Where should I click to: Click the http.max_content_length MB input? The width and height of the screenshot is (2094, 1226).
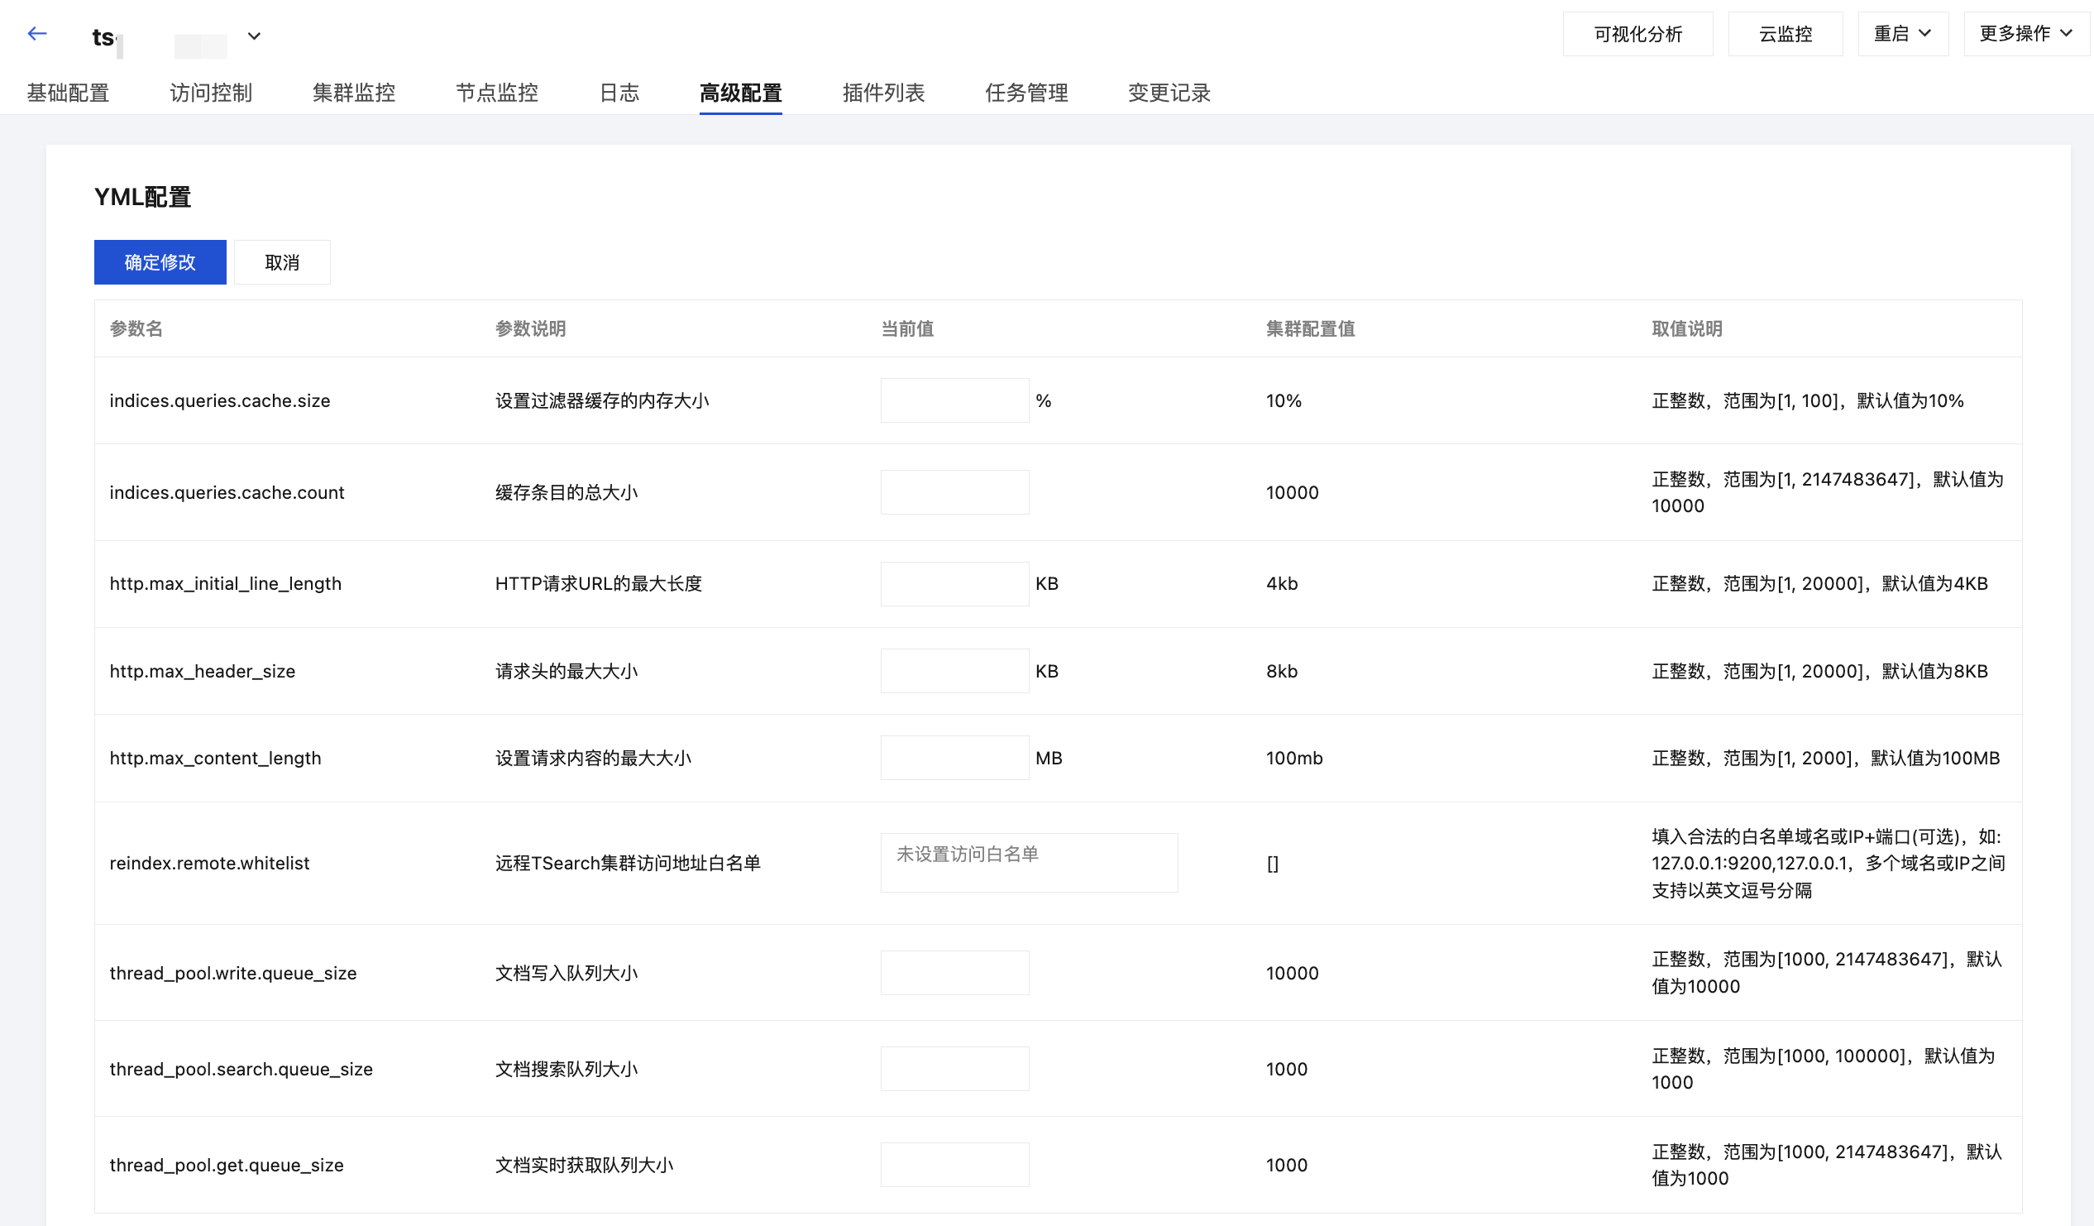point(954,758)
